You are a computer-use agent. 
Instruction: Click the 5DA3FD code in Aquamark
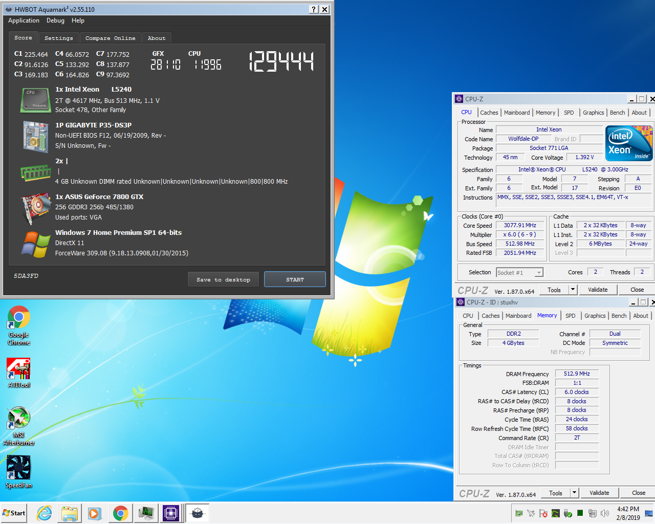pyautogui.click(x=26, y=276)
